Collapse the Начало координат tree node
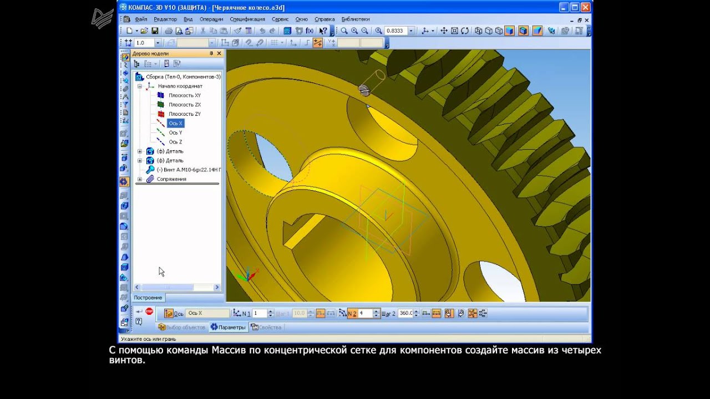Viewport: 710px width, 399px height. [x=140, y=86]
